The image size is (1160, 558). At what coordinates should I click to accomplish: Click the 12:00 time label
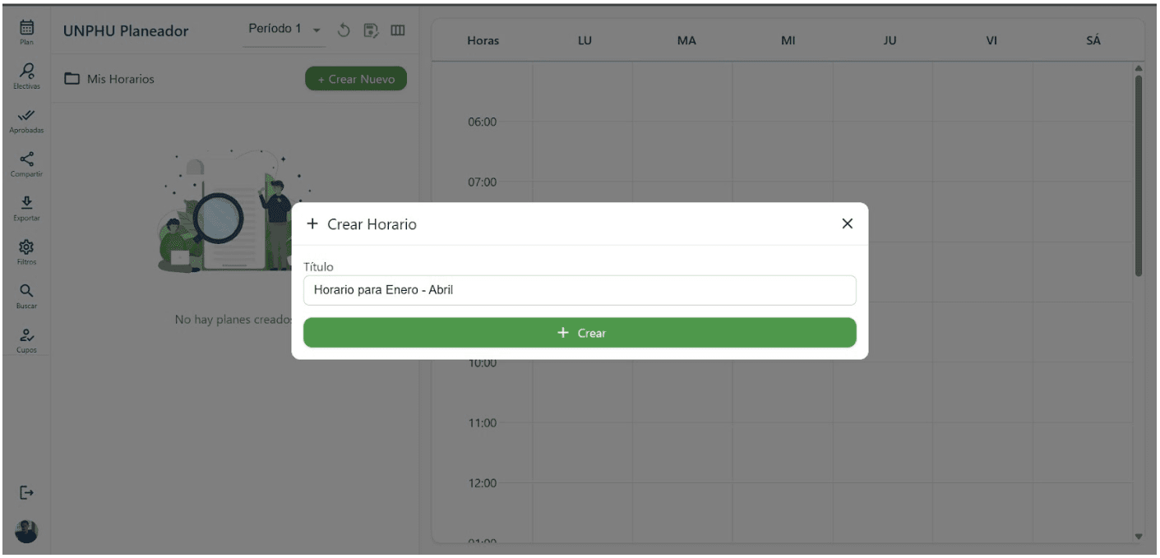click(483, 482)
